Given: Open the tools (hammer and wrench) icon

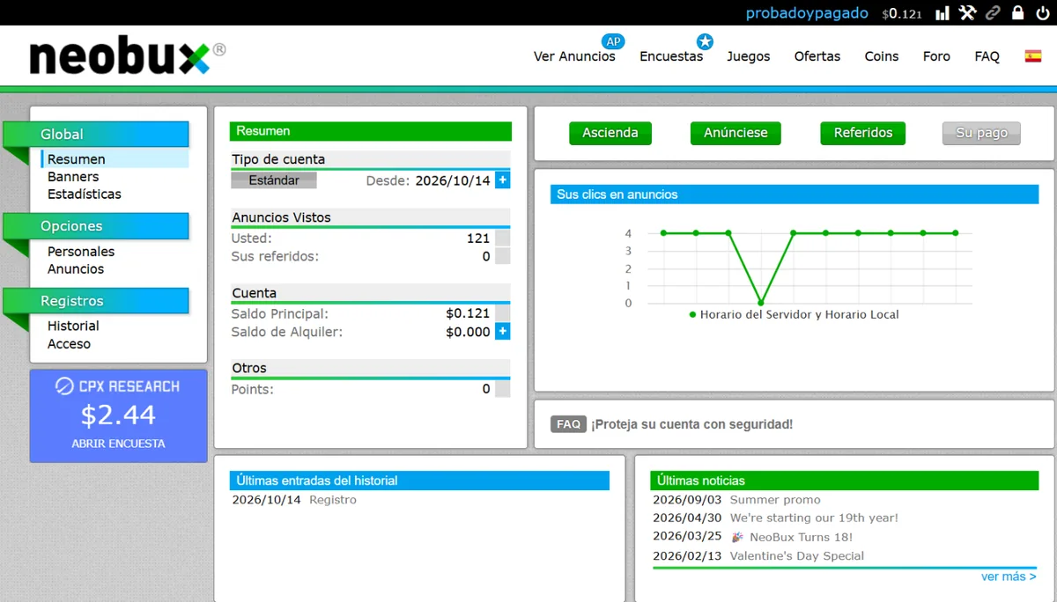Looking at the screenshot, I should pos(968,13).
